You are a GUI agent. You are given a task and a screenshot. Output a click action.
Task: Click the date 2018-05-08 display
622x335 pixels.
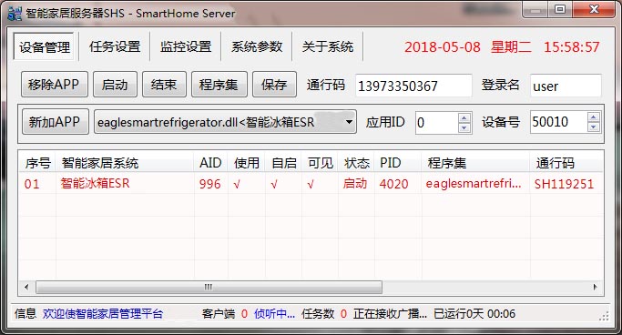pos(443,47)
